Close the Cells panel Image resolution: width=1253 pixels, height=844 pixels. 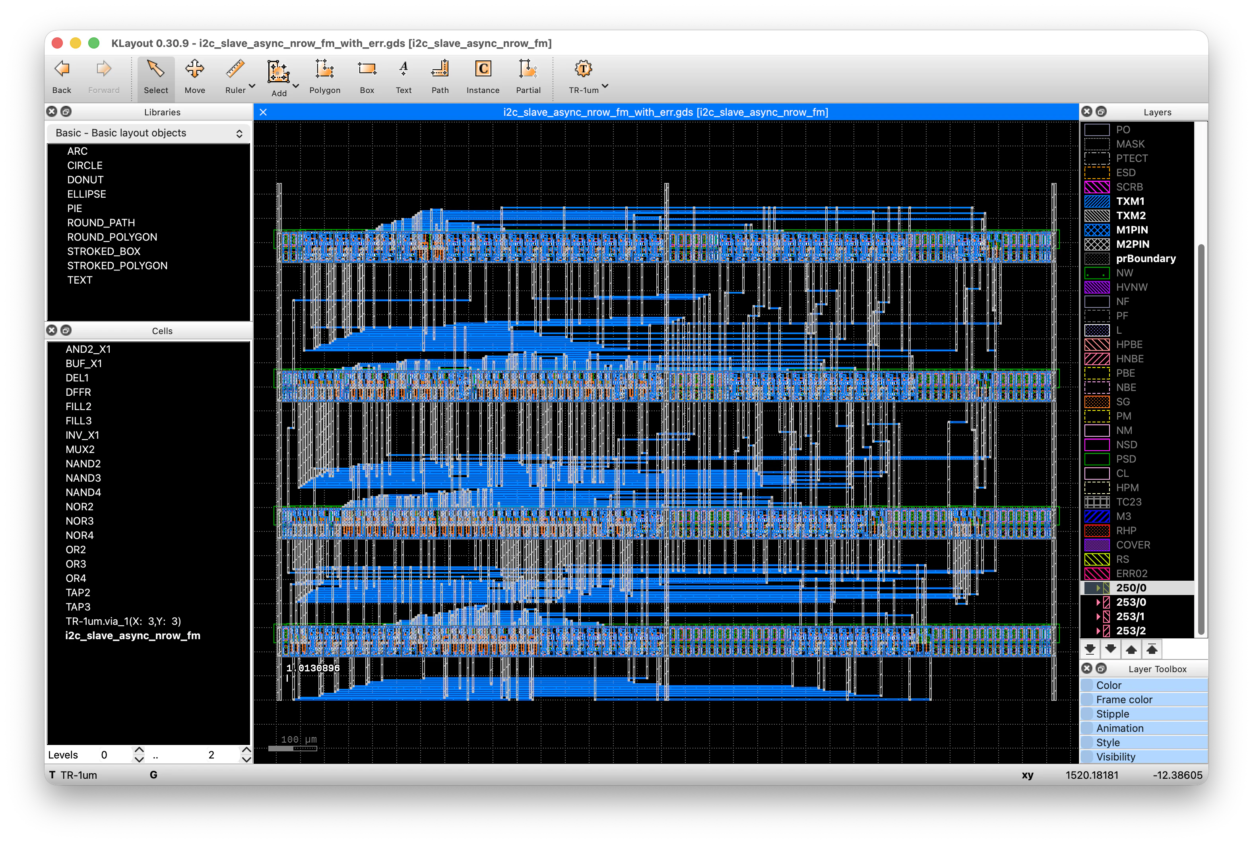52,330
